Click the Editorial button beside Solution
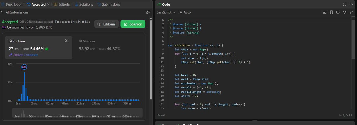 coord(107,24)
